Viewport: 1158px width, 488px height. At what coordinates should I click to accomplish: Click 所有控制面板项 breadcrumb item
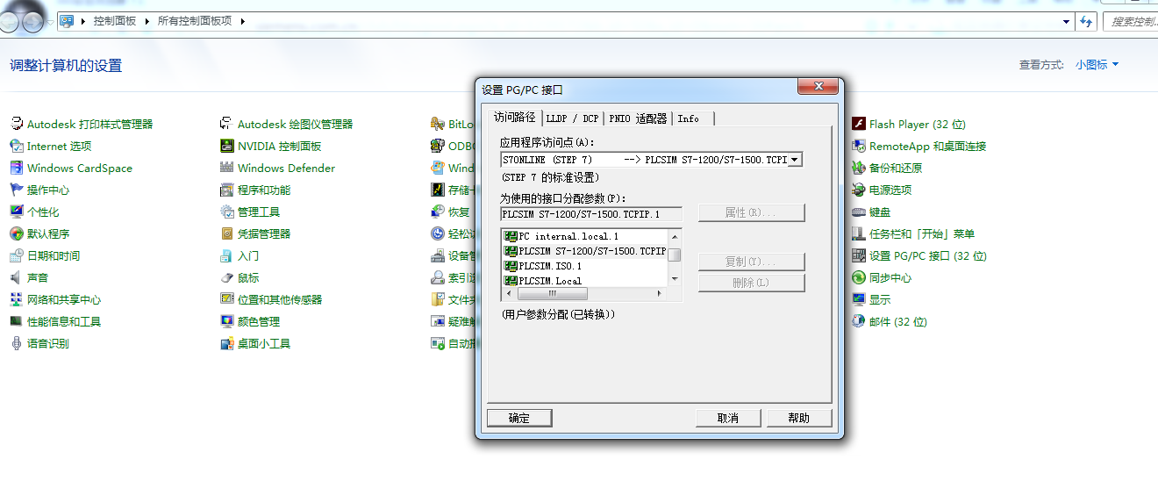[195, 21]
